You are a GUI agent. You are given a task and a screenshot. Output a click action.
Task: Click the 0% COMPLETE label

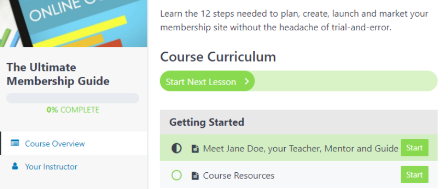(73, 110)
